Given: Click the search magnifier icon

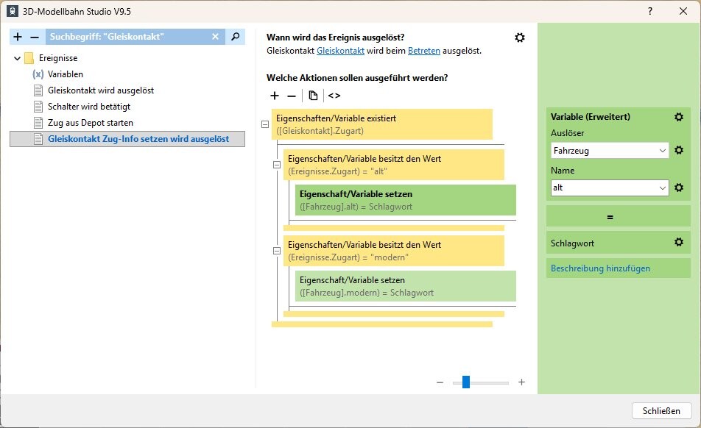Looking at the screenshot, I should coord(235,37).
